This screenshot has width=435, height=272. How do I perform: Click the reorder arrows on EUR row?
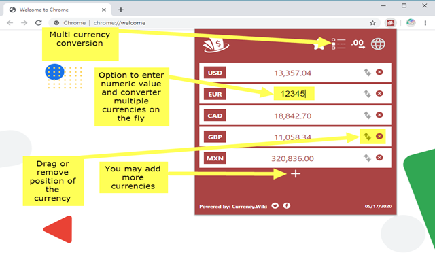point(367,94)
